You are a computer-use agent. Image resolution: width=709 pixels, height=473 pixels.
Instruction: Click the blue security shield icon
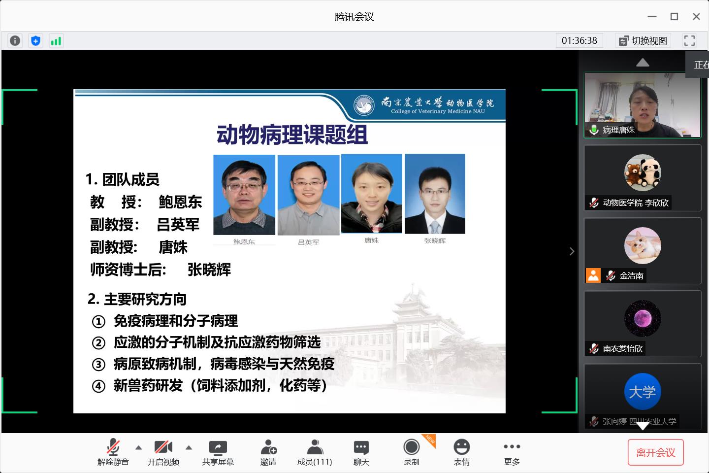35,40
